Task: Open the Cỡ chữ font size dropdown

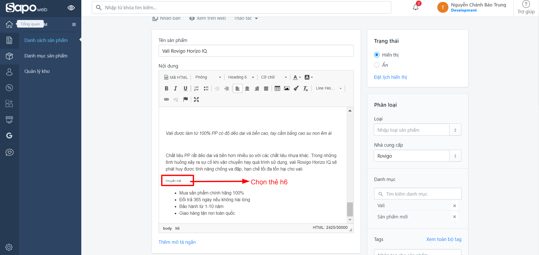Action: pos(274,77)
